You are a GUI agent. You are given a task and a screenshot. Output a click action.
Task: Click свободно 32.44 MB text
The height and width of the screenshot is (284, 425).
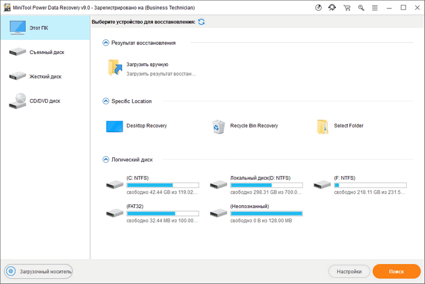[x=162, y=221]
